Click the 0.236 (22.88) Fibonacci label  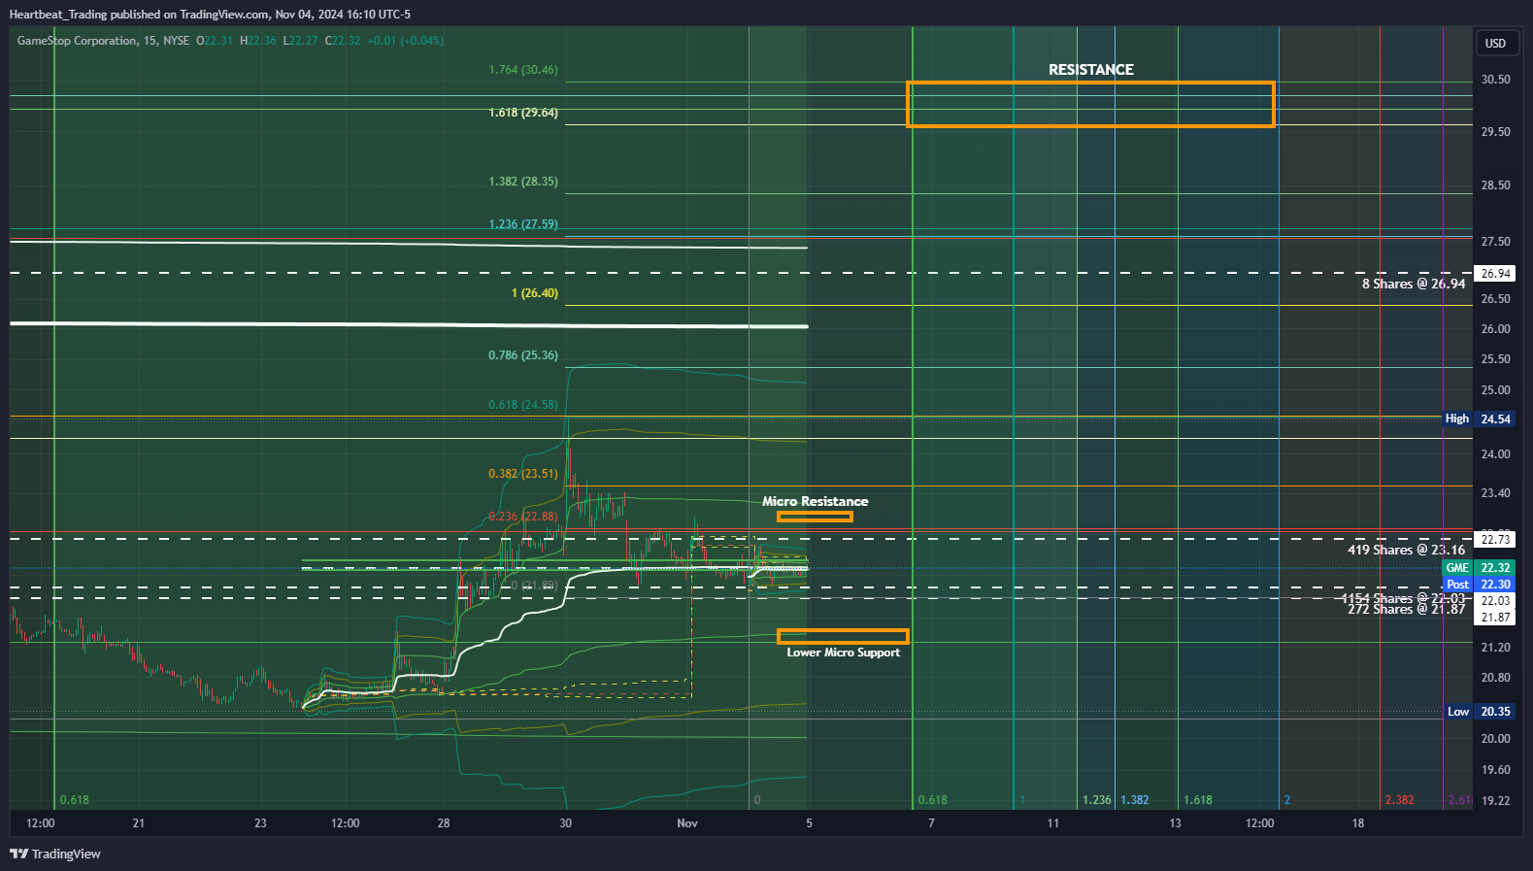coord(523,517)
